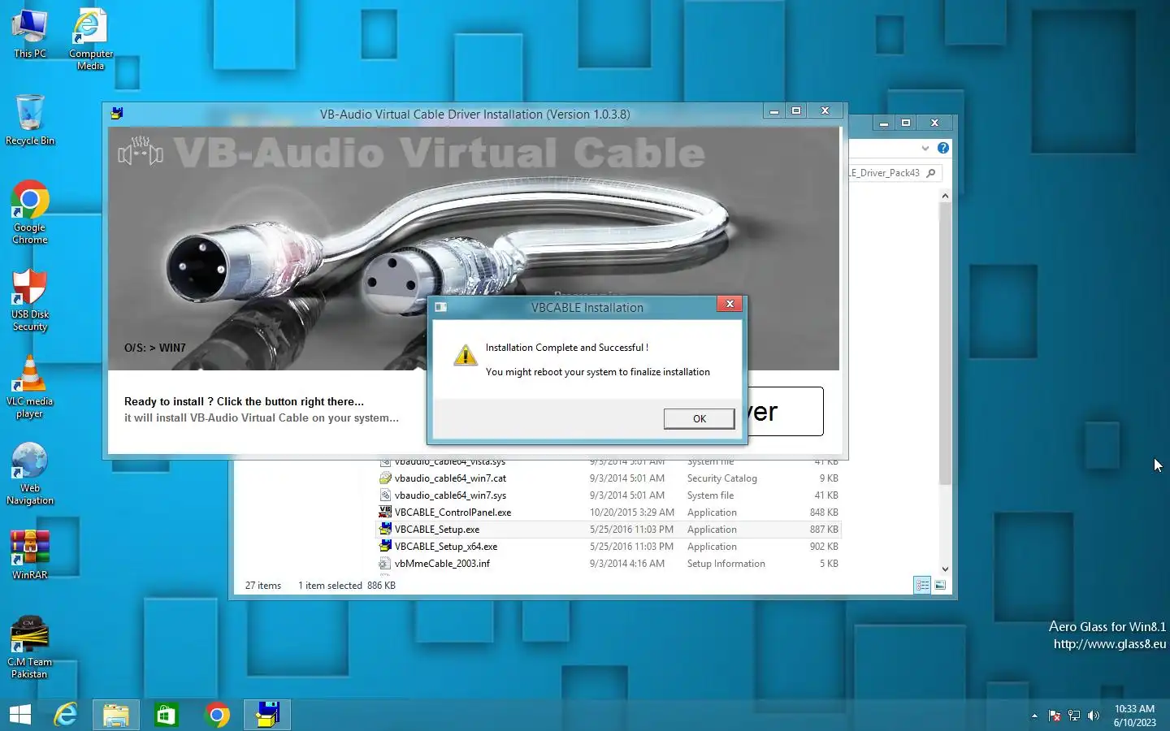1170x731 pixels.
Task: Open USB Disk Security shortcut
Action: click(x=30, y=300)
